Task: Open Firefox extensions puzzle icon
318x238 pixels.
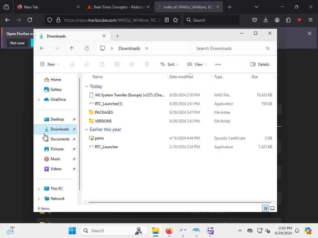Action: [288, 20]
